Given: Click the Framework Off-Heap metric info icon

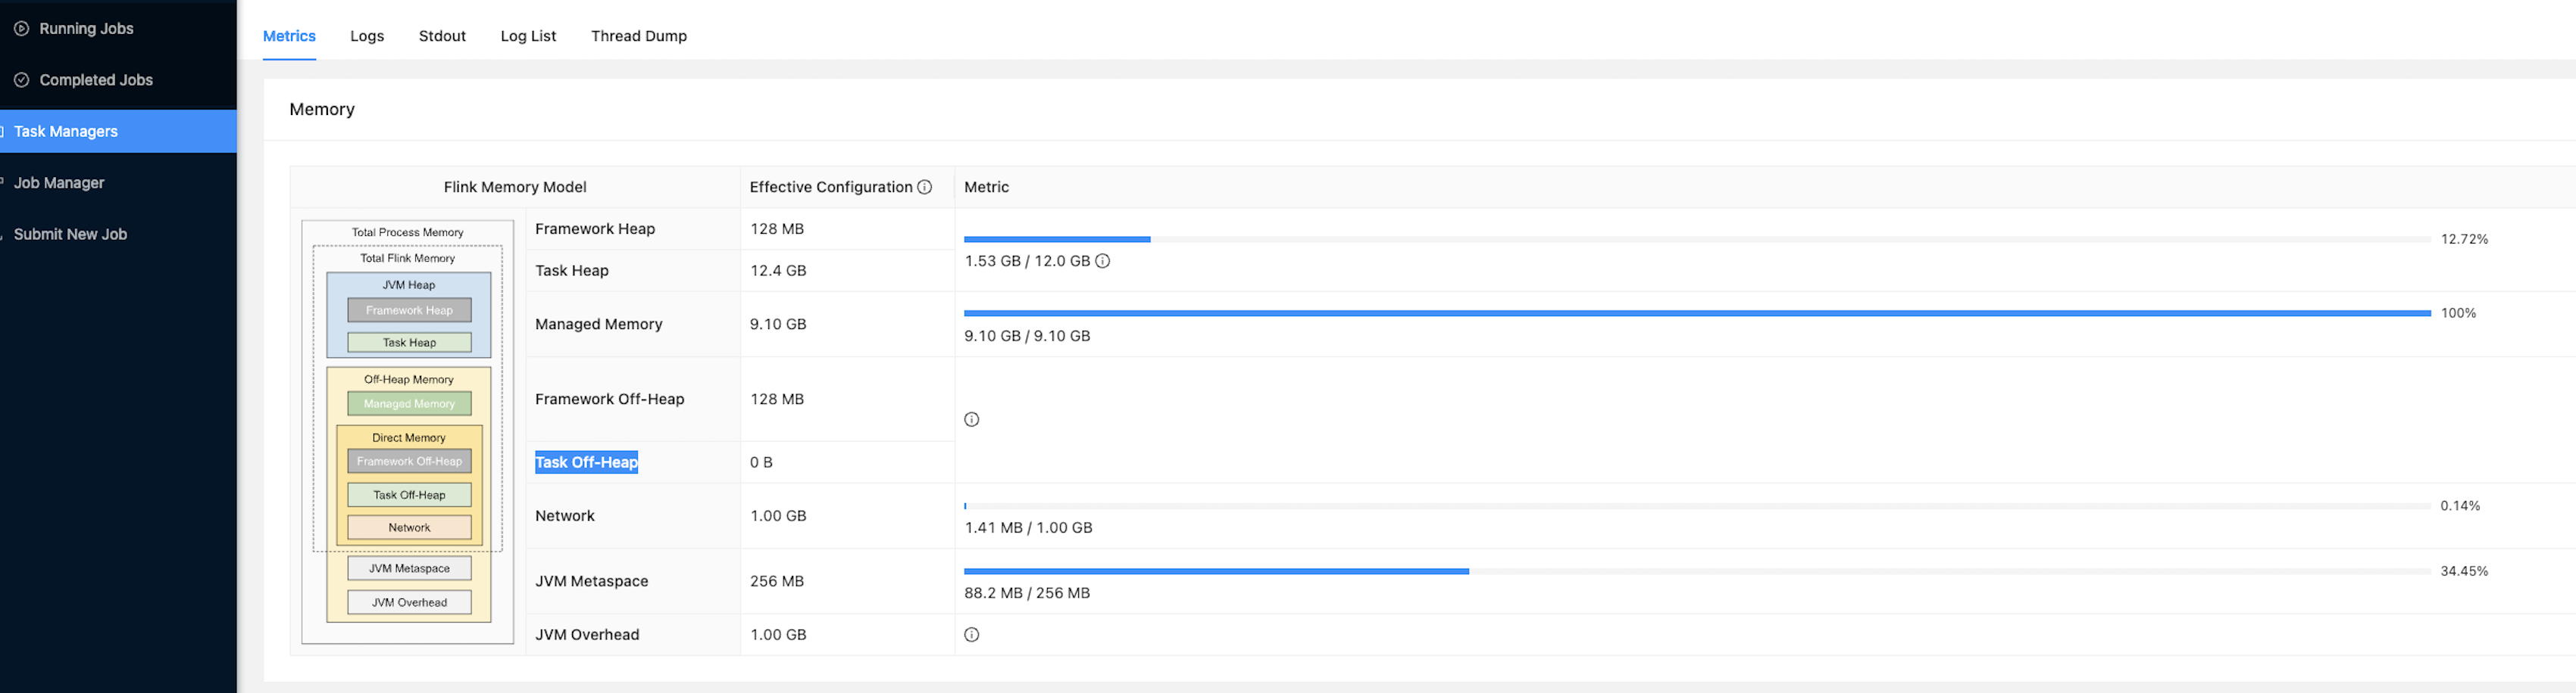Looking at the screenshot, I should click(x=971, y=419).
